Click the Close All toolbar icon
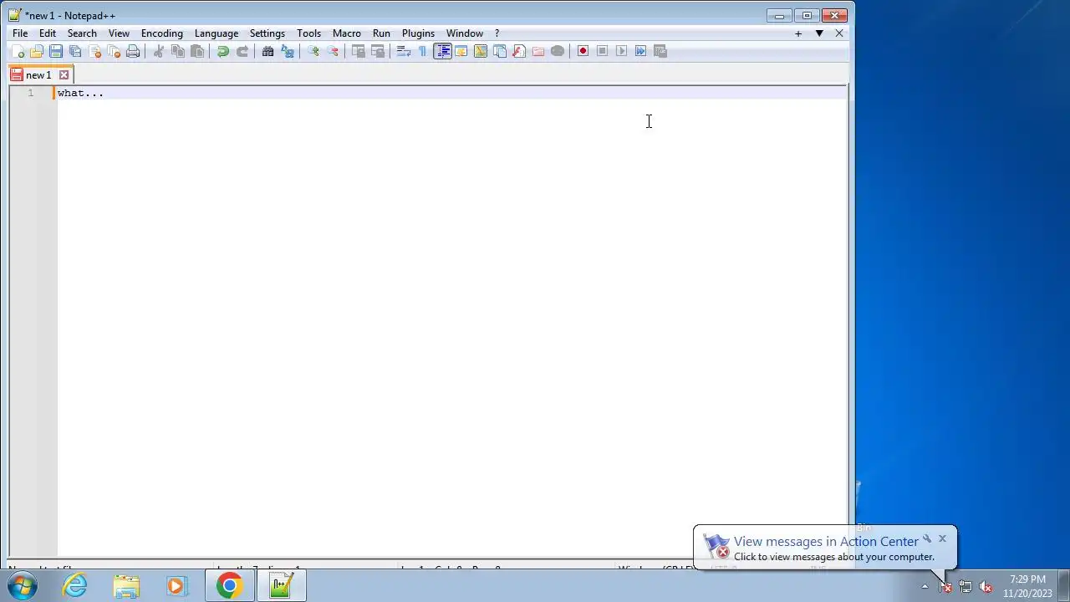This screenshot has width=1070, height=602. pos(114,51)
